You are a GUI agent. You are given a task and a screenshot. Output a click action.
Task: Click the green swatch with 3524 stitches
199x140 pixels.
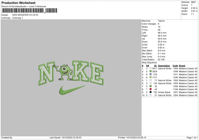point(151,71)
